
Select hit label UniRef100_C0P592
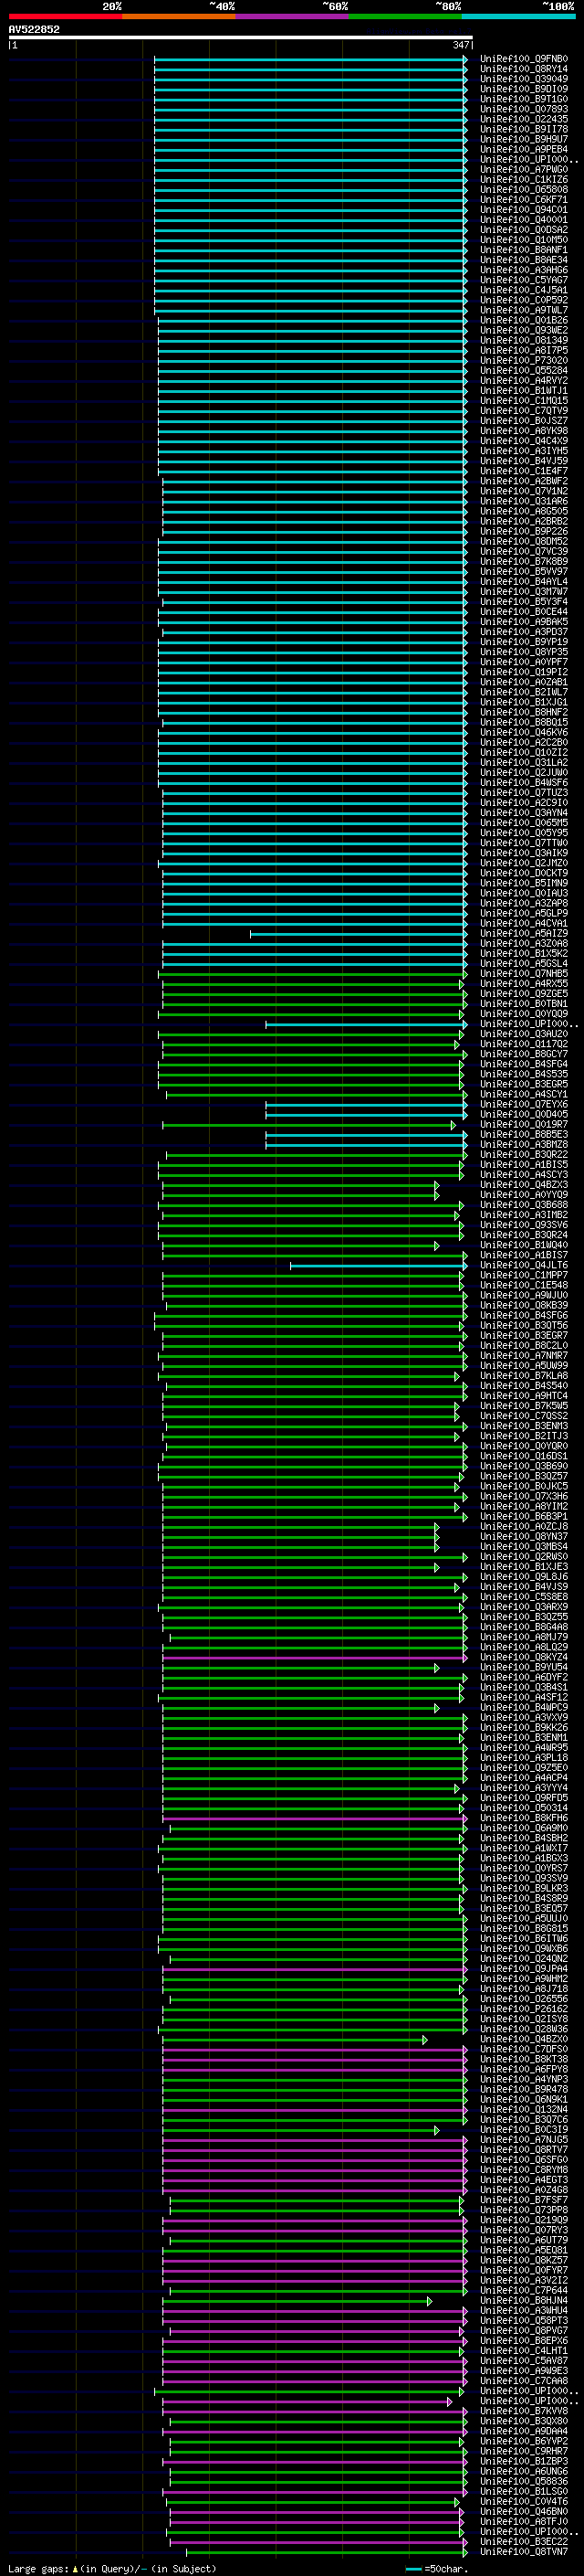click(x=524, y=300)
